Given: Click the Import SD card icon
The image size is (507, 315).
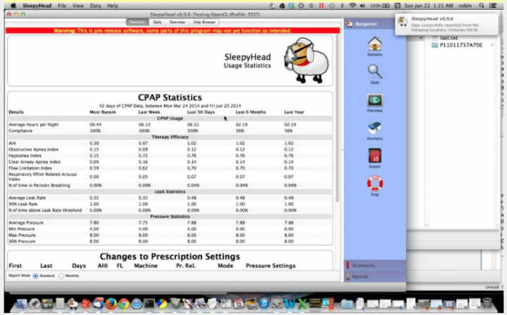Looking at the screenshot, I should point(375,156).
